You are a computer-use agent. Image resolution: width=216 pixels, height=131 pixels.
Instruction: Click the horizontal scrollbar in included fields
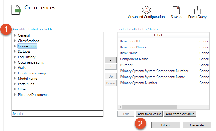click(149, 107)
